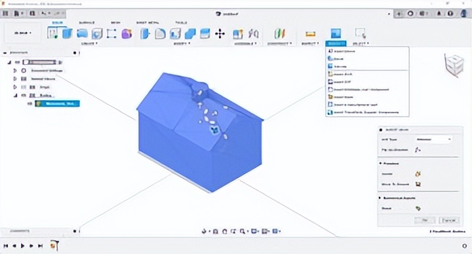
Task: Click the purple Create Form icon
Action: click(x=127, y=33)
